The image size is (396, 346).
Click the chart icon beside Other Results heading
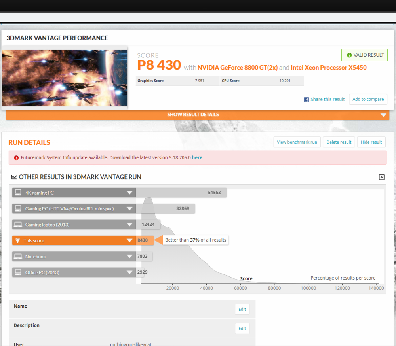point(14,177)
